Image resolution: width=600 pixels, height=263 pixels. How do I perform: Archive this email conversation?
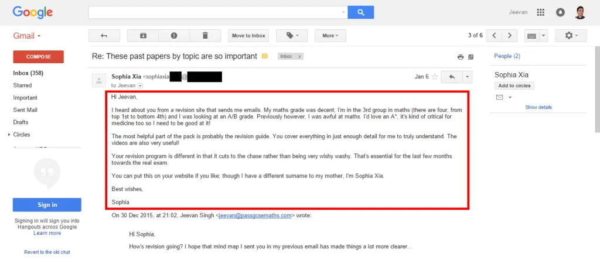coord(143,36)
